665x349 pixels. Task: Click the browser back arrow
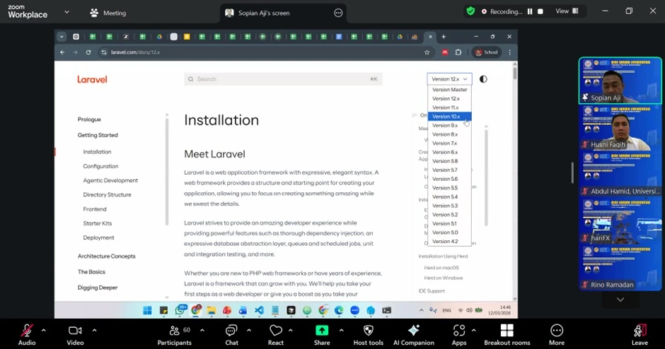[62, 52]
